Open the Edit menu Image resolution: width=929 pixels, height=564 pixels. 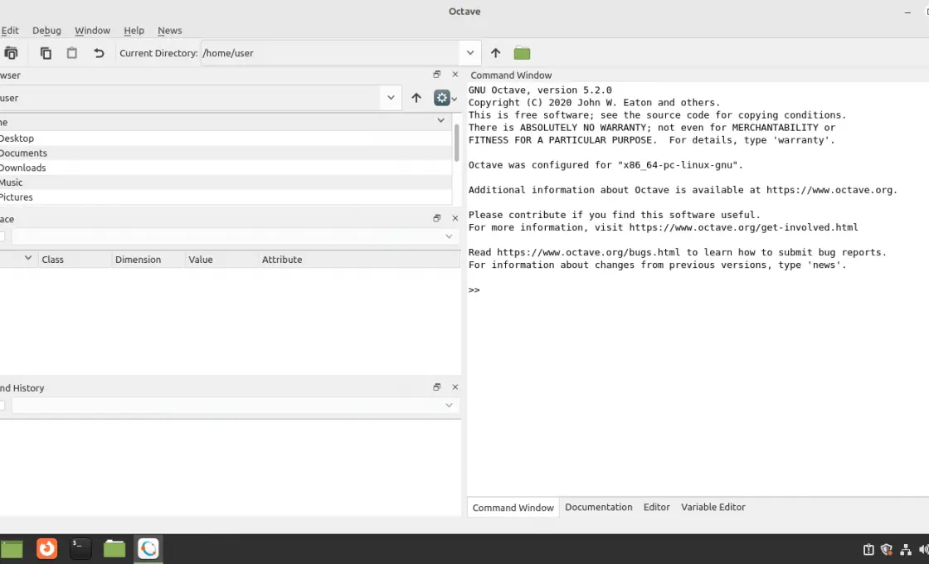pos(9,30)
